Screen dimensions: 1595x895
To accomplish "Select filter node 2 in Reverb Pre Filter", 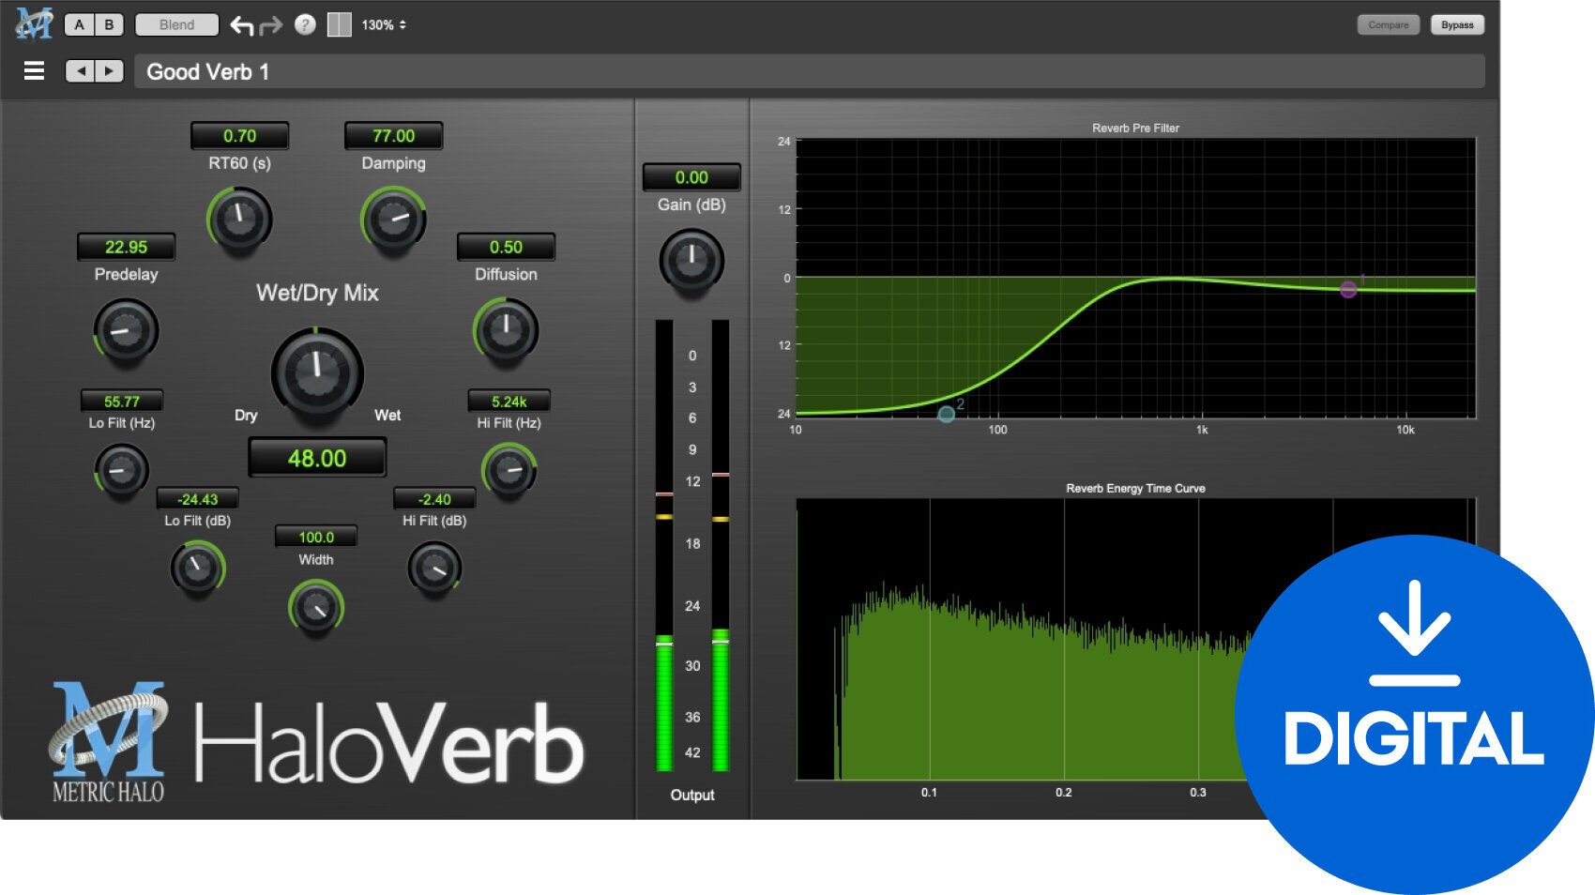I will 947,414.
